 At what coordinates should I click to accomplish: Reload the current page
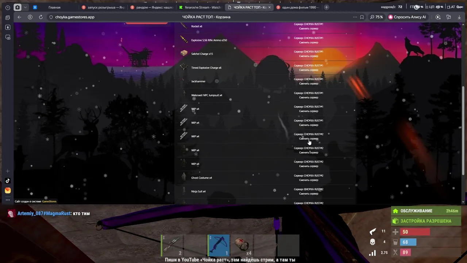click(x=40, y=17)
